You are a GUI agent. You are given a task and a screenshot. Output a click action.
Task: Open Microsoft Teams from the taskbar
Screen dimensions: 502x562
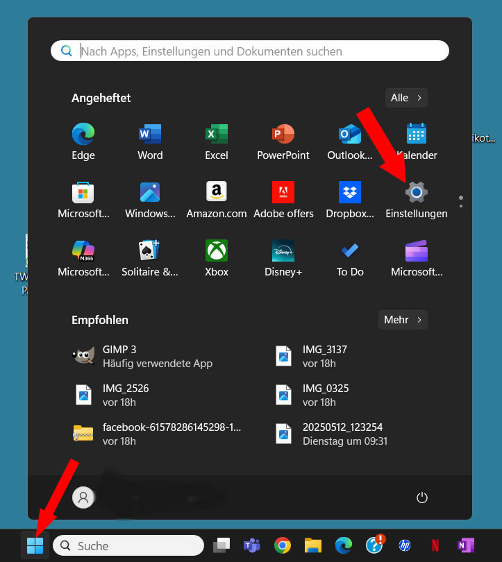coord(252,545)
